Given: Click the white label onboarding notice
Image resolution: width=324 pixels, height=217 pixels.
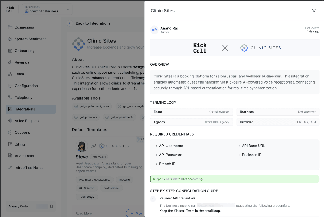Looking at the screenshot, I should (235, 179).
